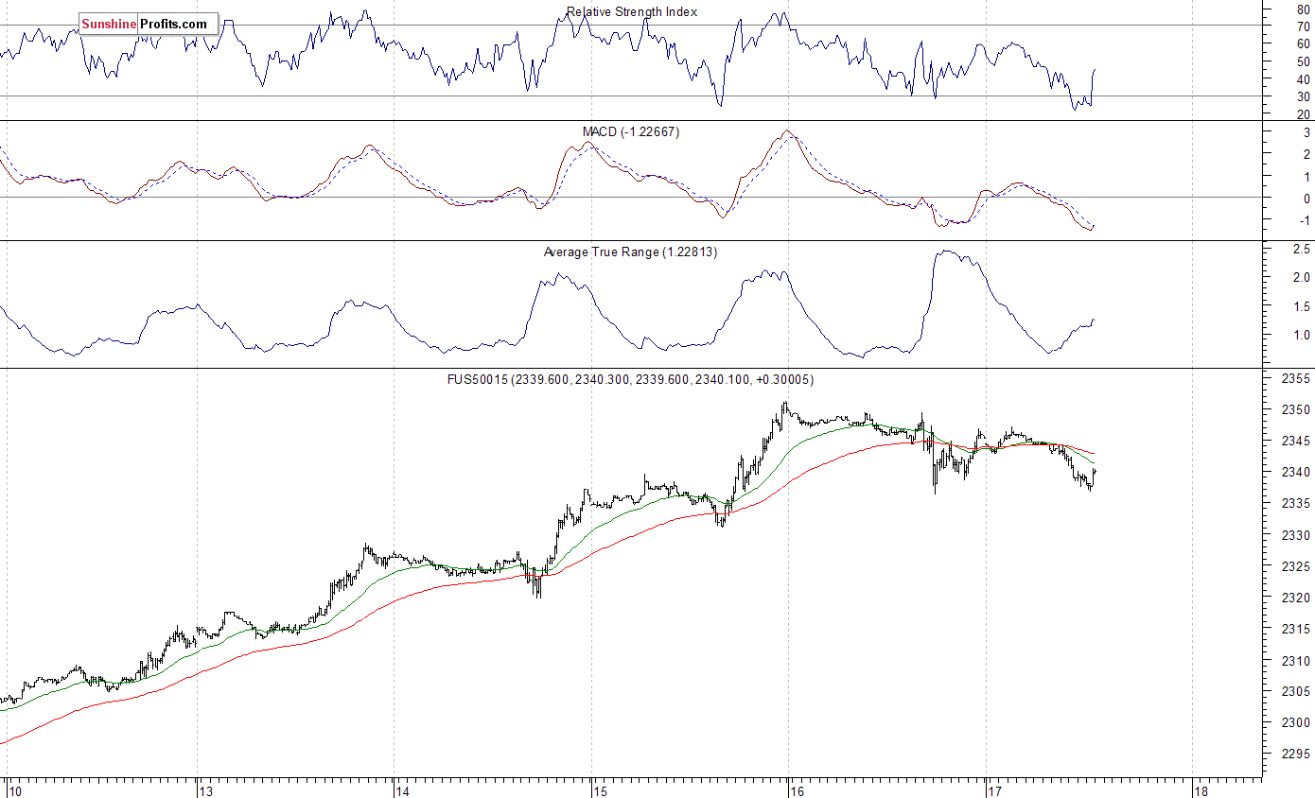The image size is (1315, 798).
Task: Click the 2315 price axis label
Action: [1295, 630]
